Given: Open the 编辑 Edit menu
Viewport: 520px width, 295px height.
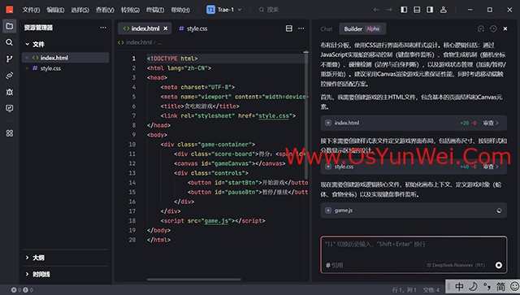Looking at the screenshot, I should pos(55,10).
